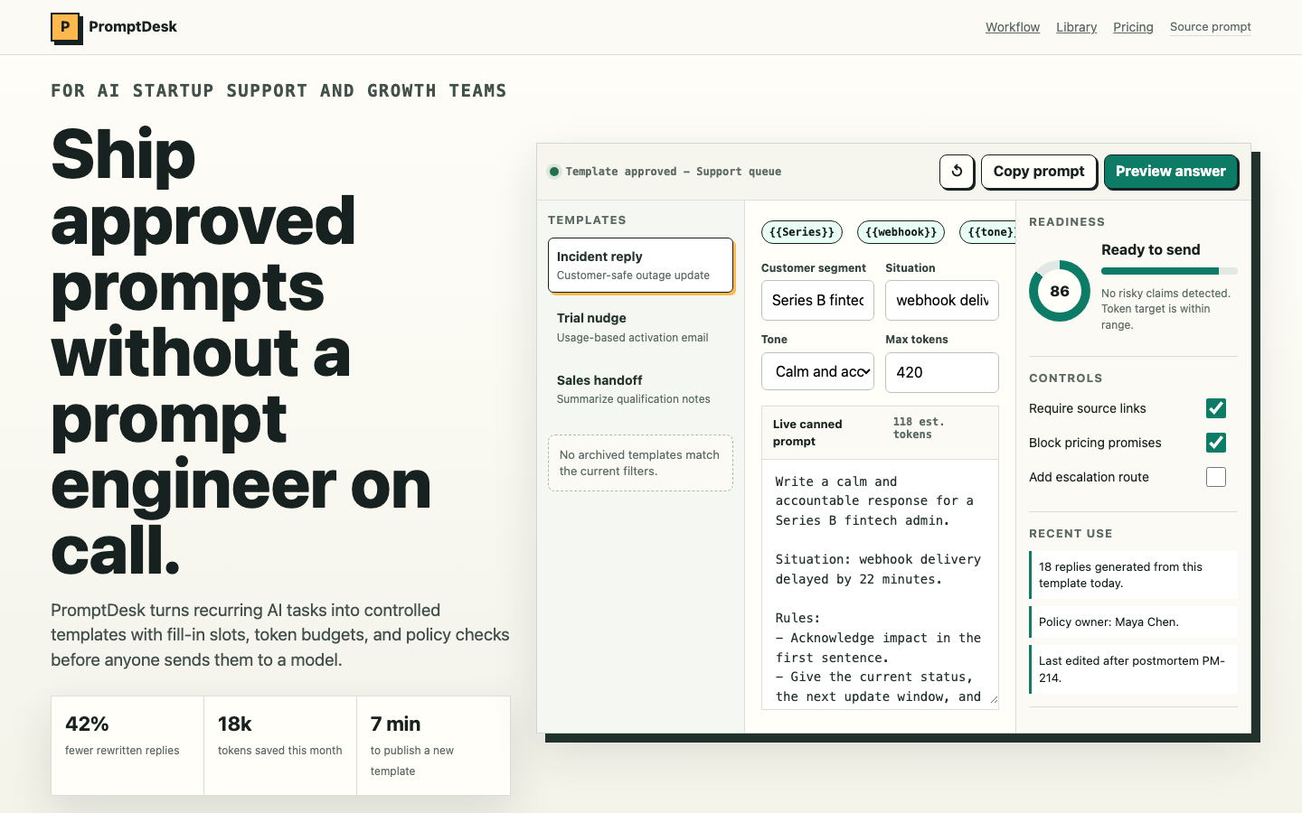
Task: Insert the {{Series}} variable chip
Action: (802, 232)
